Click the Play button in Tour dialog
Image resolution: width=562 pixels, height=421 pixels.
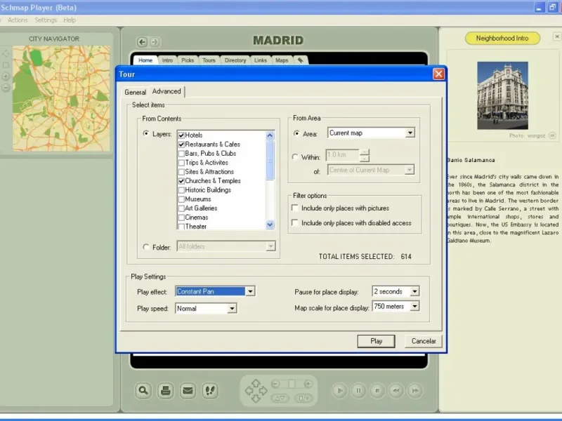pos(377,341)
